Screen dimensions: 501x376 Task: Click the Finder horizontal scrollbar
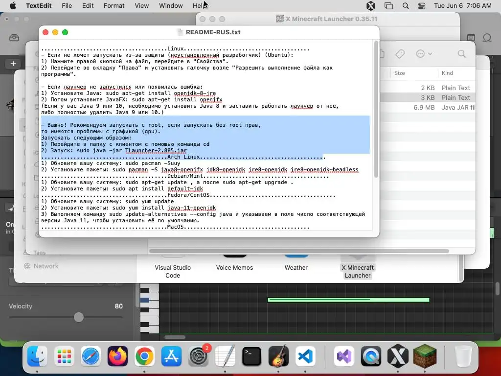pyautogui.click(x=299, y=251)
